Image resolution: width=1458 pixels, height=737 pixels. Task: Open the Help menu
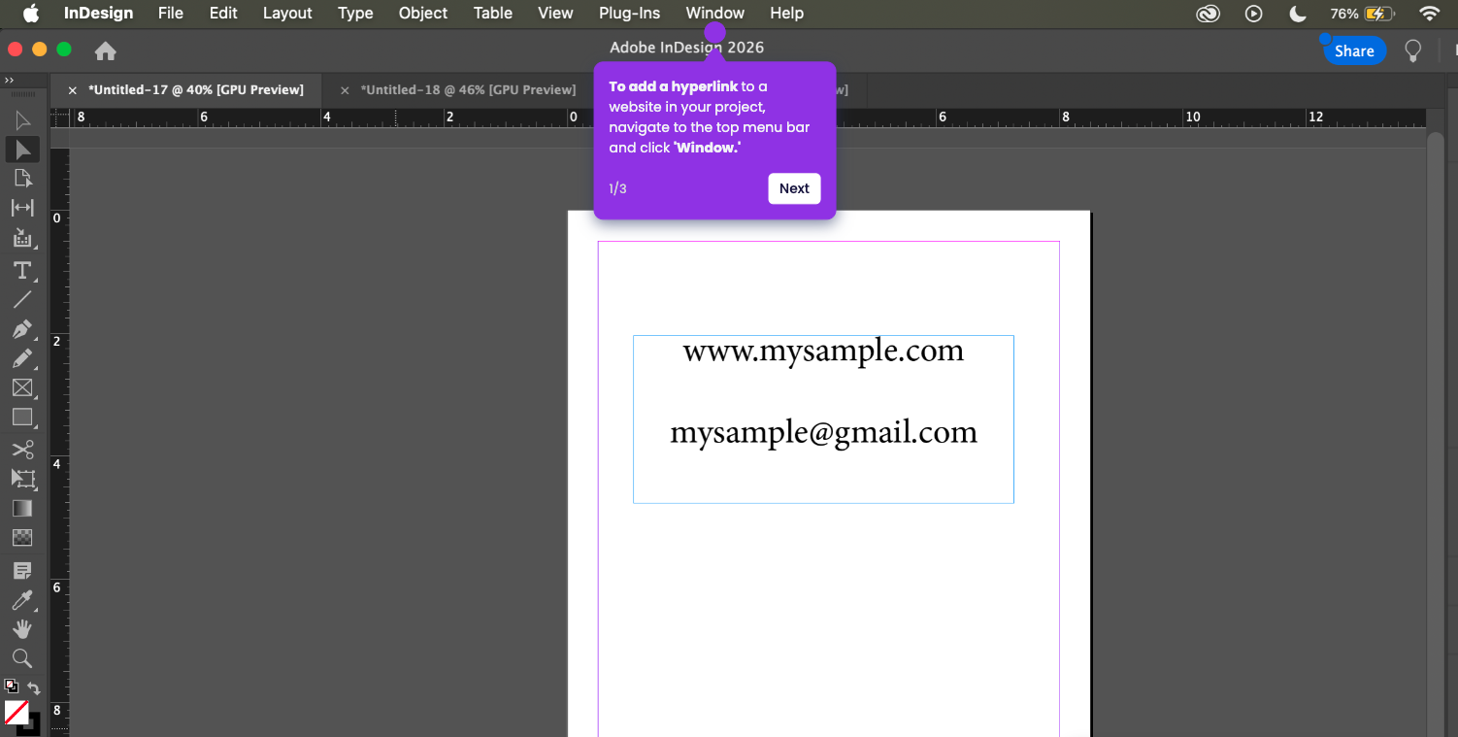tap(786, 13)
